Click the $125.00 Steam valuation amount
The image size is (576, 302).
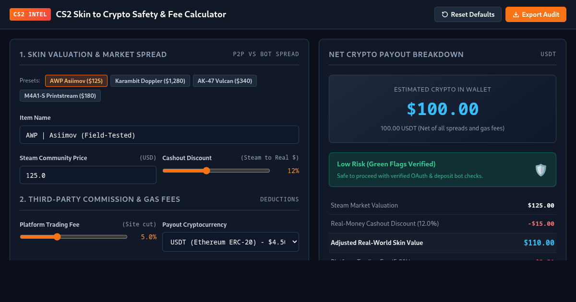point(541,205)
